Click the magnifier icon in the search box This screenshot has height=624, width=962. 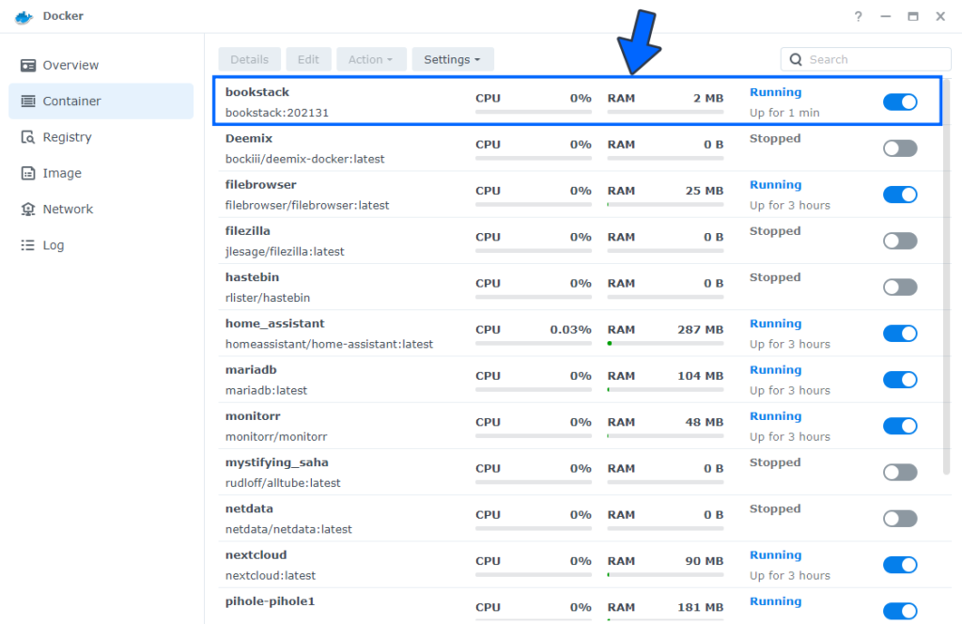click(795, 59)
